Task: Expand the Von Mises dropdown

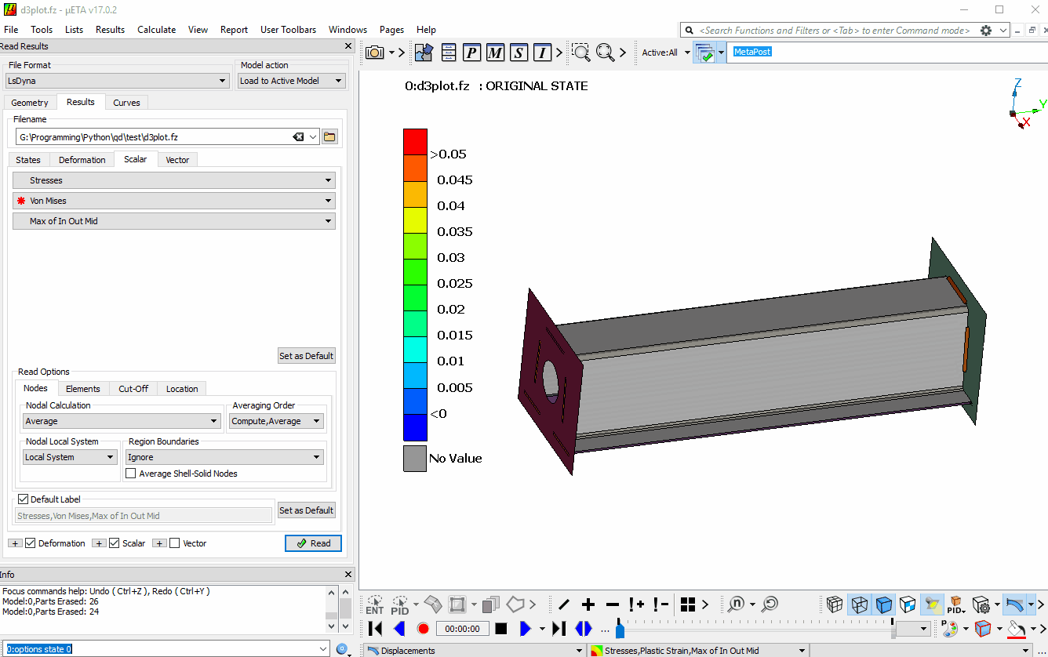Action: [x=174, y=201]
